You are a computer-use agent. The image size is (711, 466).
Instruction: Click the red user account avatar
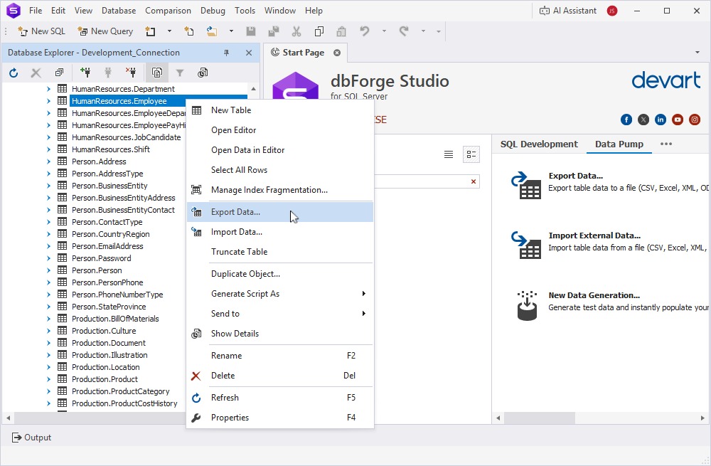pos(612,11)
